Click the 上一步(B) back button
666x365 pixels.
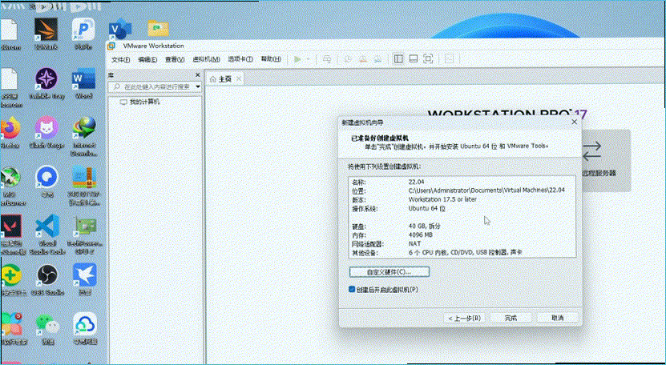(x=465, y=318)
